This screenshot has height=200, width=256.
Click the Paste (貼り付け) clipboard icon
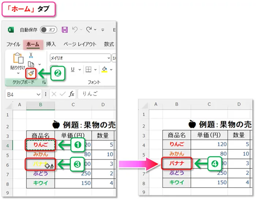[18, 58]
